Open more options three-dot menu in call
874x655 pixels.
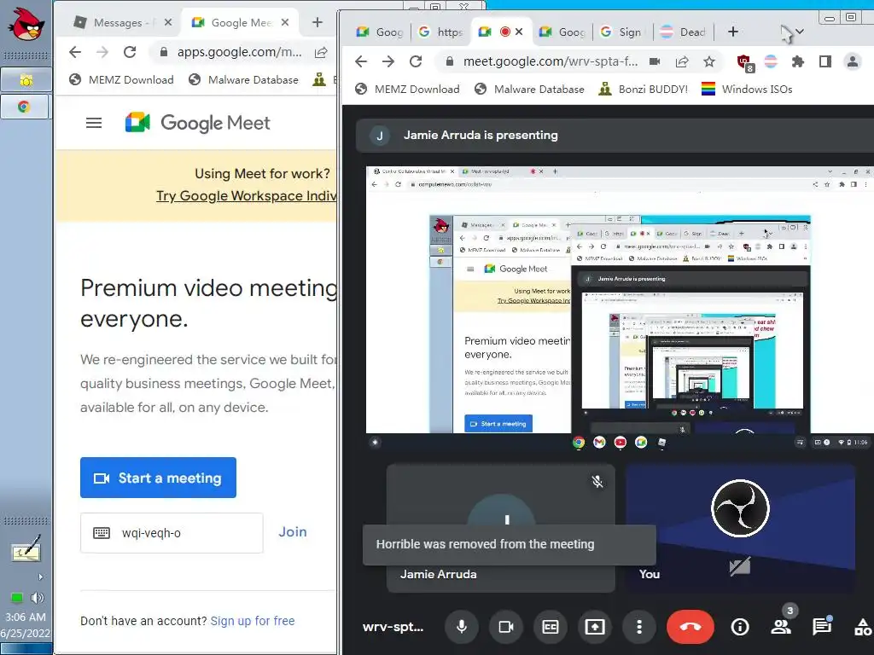pos(639,627)
